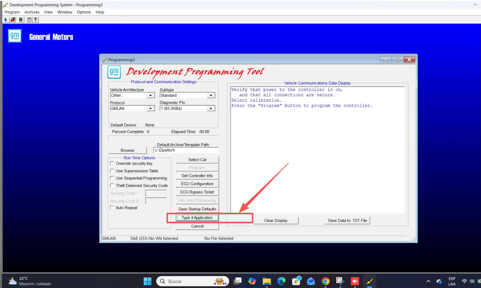The width and height of the screenshot is (481, 288).
Task: Click the "SAE J2534" status bar entry
Action: tap(139, 238)
